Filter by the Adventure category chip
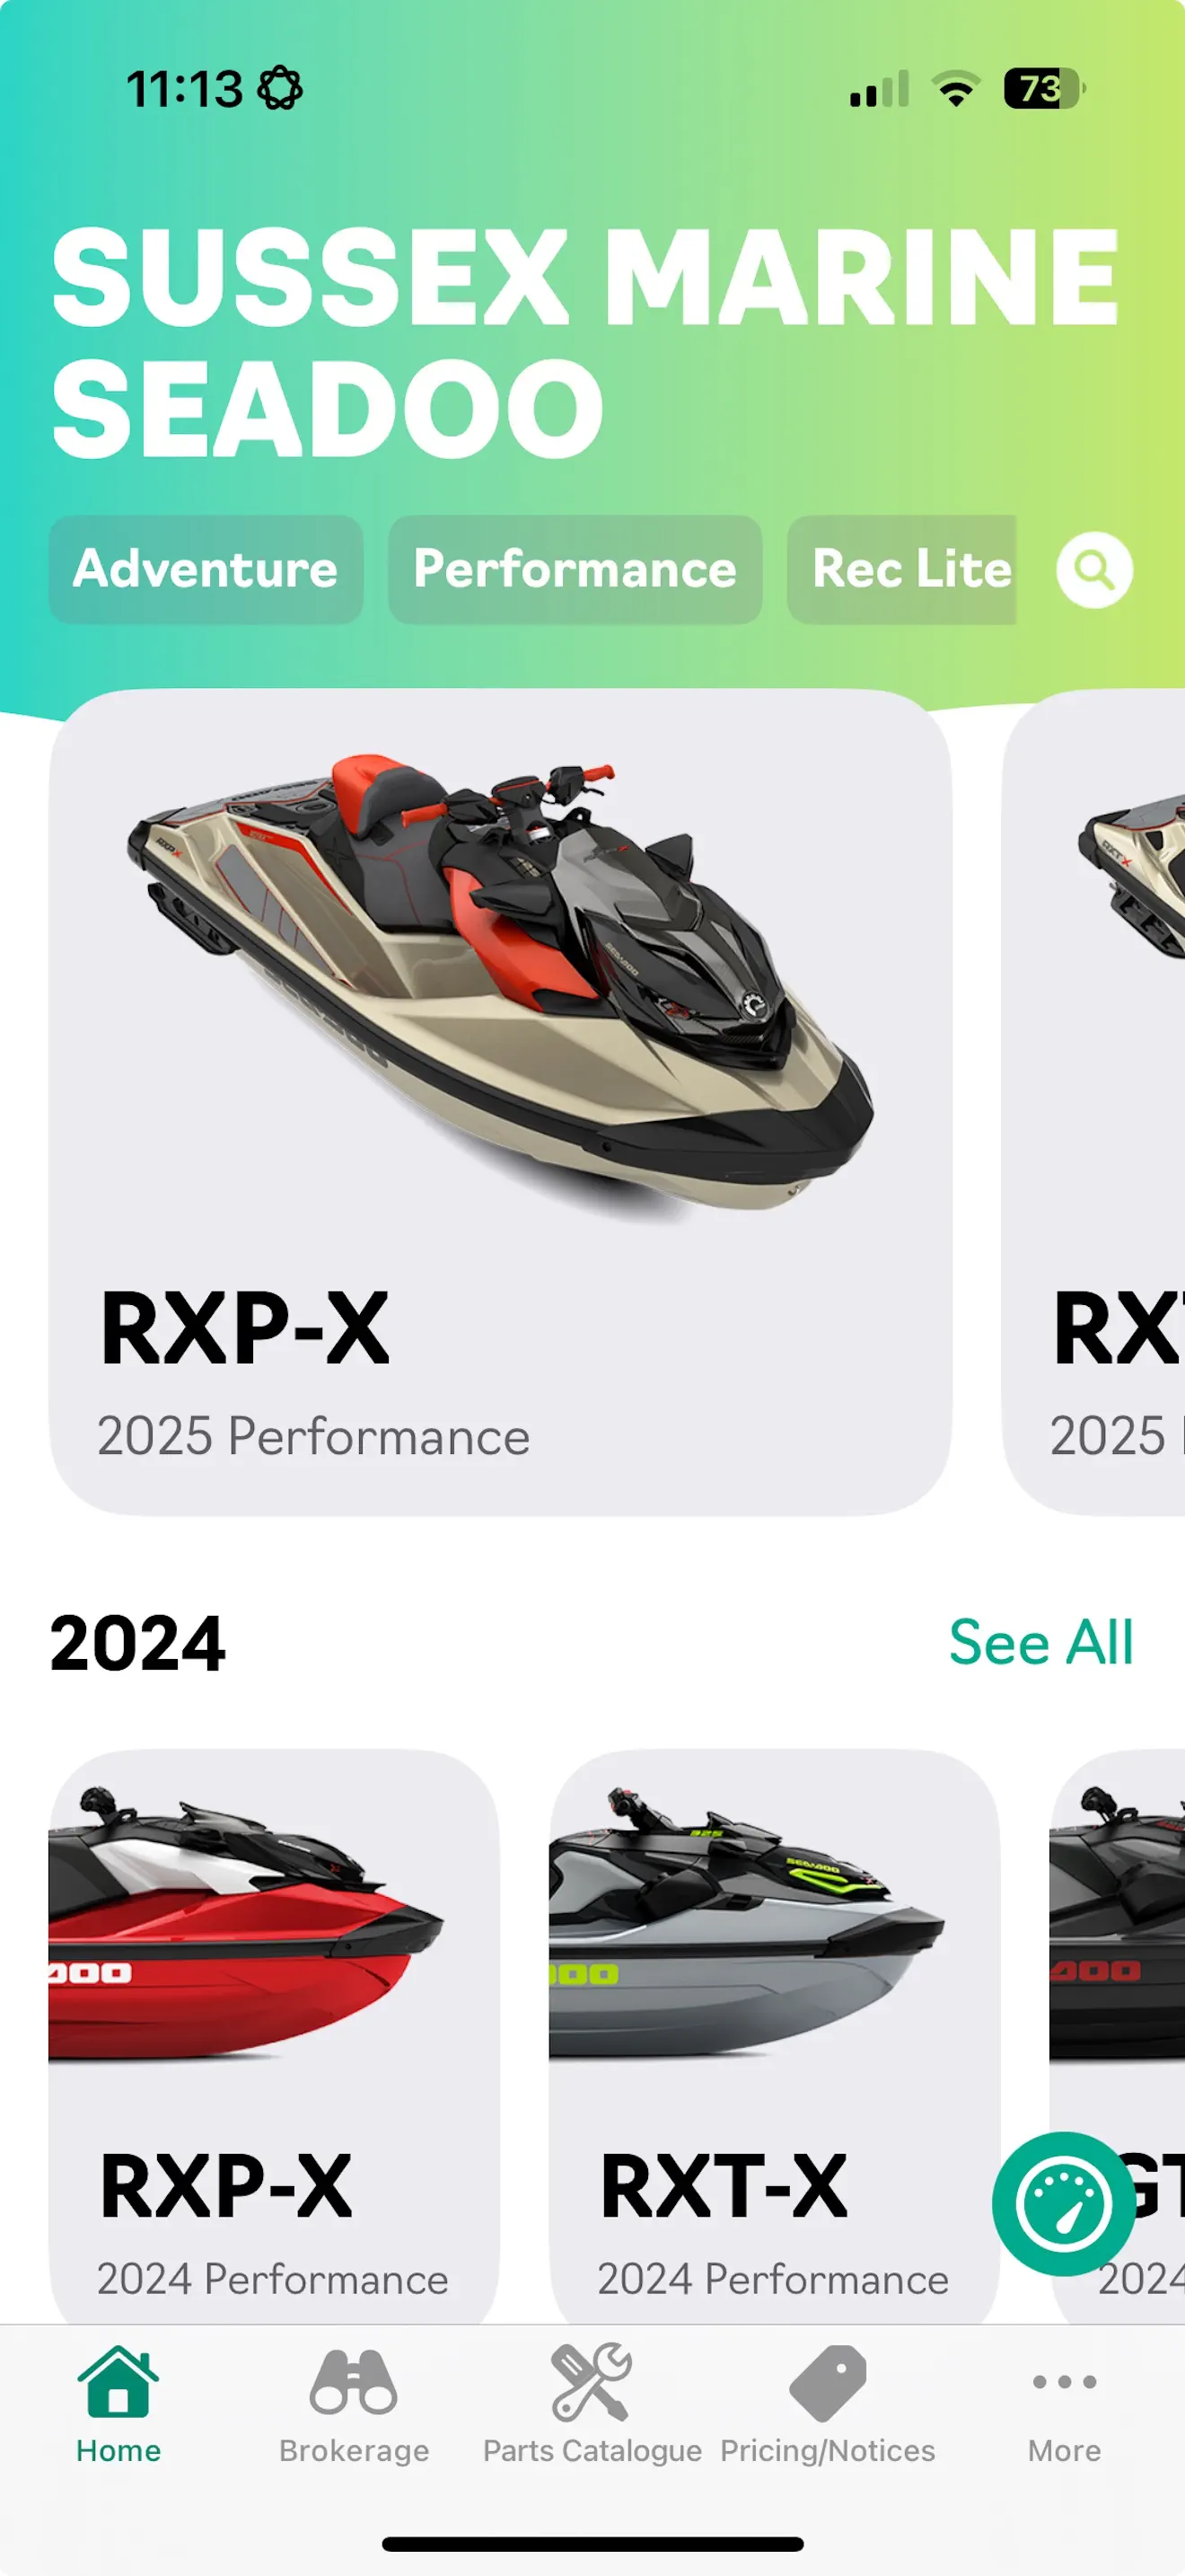The image size is (1185, 2576). 206,570
